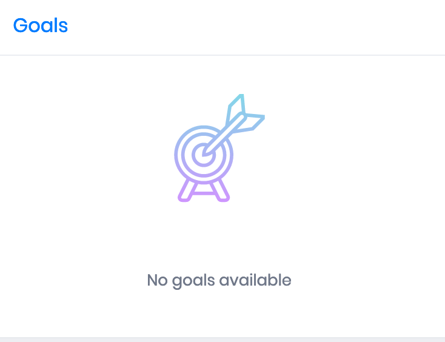
Task: Click the crossbar between the stand legs
Action: click(204, 193)
